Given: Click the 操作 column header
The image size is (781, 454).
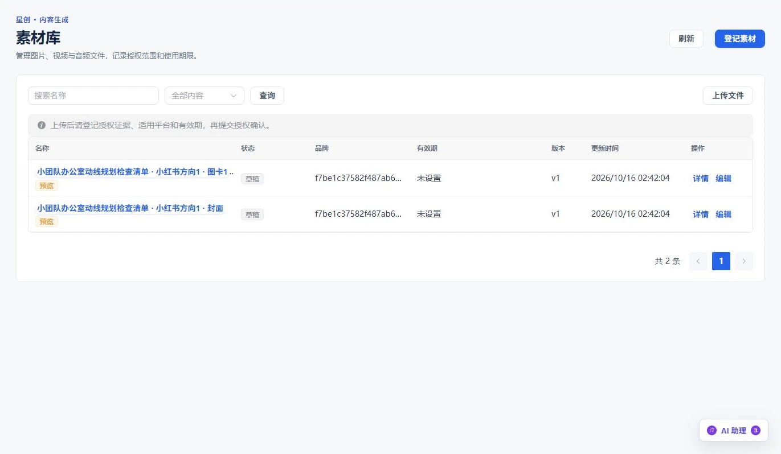Looking at the screenshot, I should coord(698,148).
